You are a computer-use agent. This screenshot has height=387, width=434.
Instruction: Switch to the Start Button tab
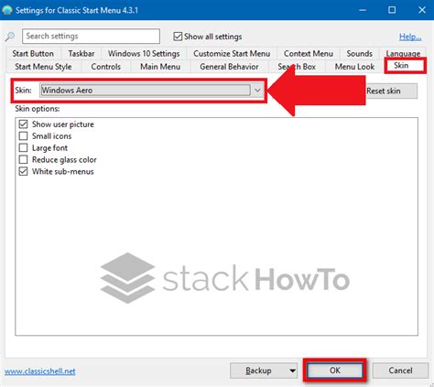[33, 54]
